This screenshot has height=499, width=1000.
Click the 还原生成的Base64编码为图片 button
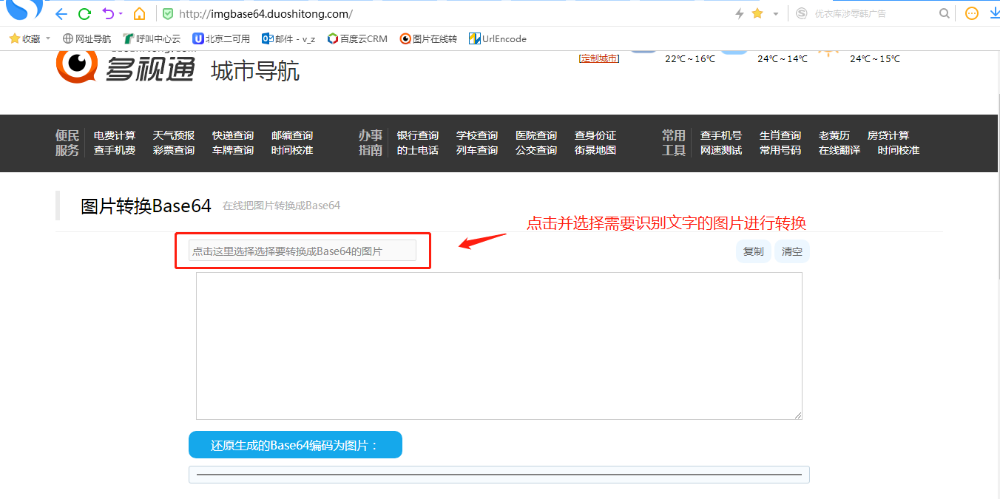pyautogui.click(x=295, y=445)
